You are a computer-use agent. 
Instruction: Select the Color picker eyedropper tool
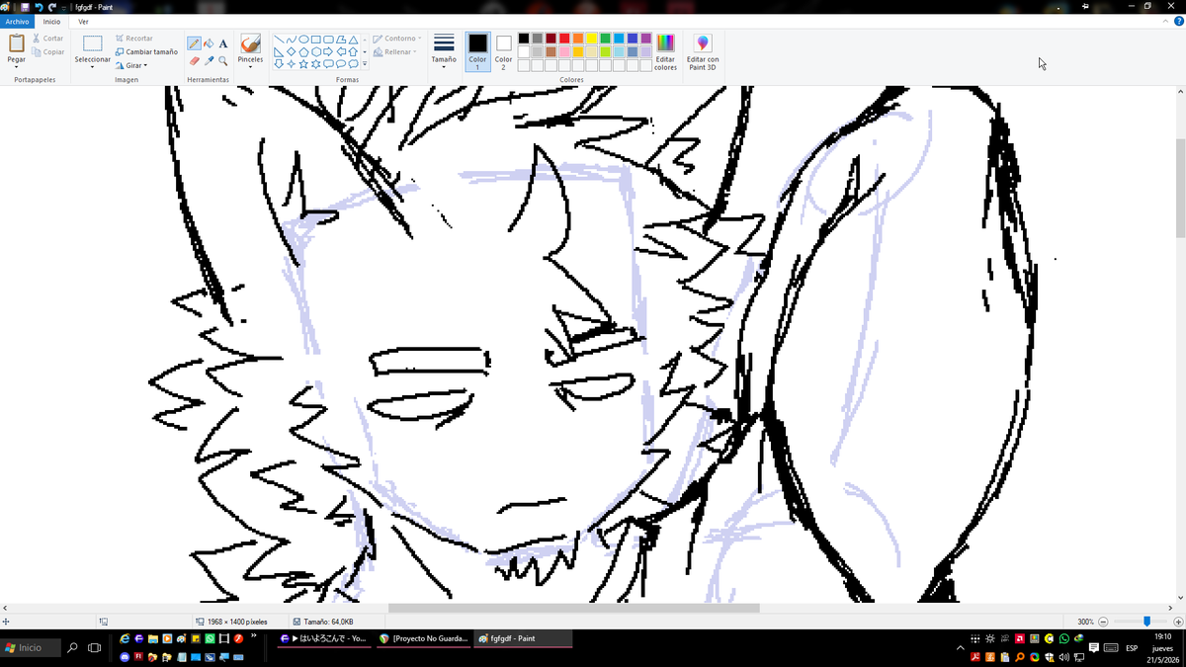pyautogui.click(x=209, y=60)
